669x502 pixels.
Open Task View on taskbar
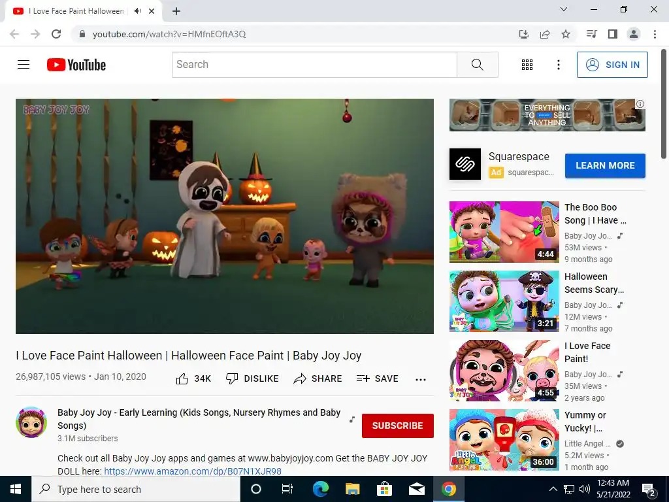[287, 489]
